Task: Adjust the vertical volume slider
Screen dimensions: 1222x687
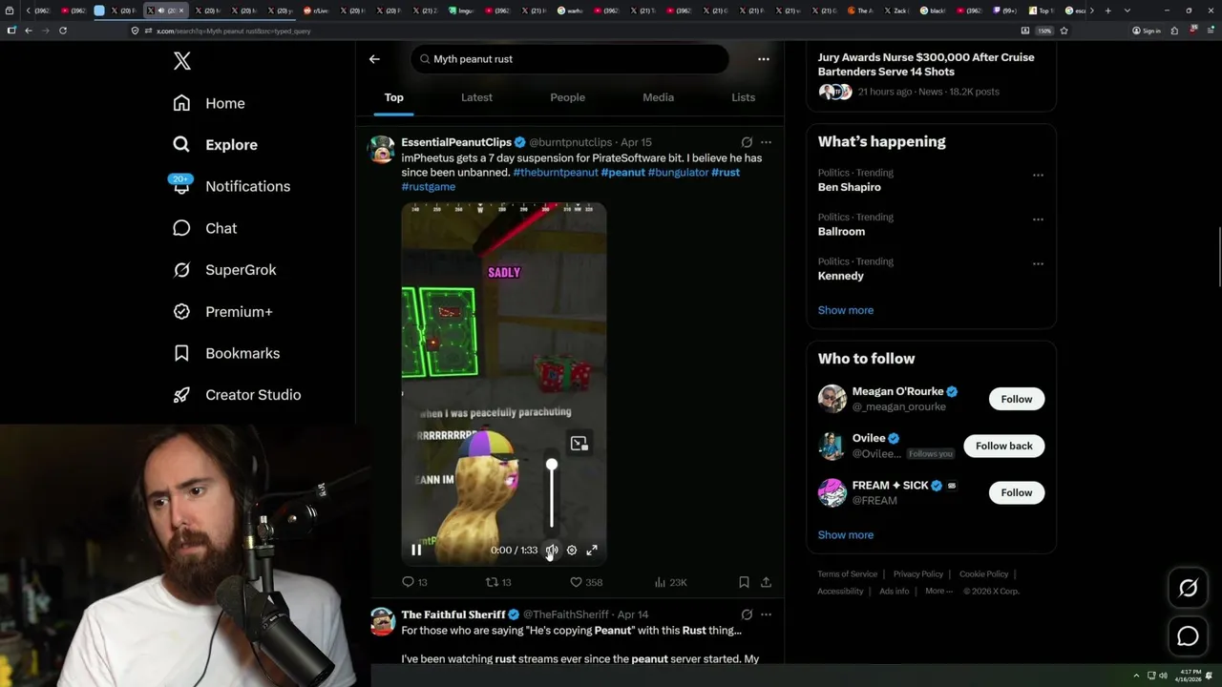Action: (x=551, y=493)
